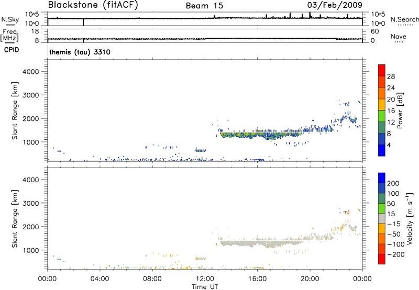Pick the grey −15 to 15 Velocity segment
The image size is (419, 290).
(x=382, y=218)
